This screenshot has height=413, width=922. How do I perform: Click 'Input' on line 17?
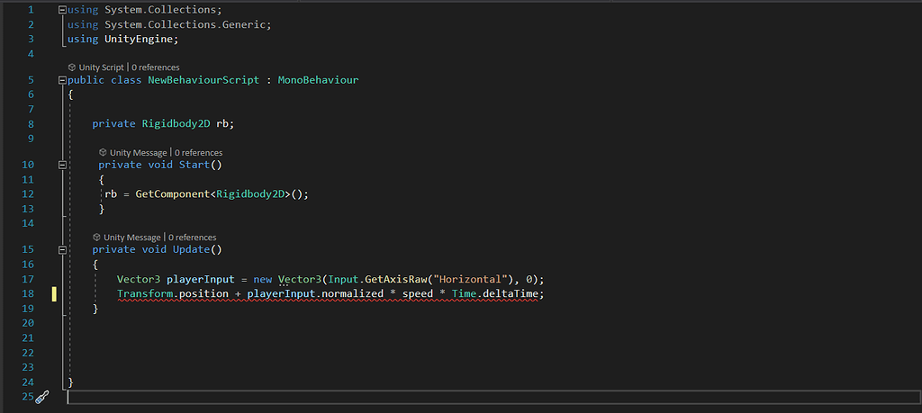(343, 279)
